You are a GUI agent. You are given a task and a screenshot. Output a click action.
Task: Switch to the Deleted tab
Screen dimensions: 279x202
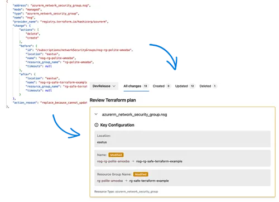coord(208,86)
